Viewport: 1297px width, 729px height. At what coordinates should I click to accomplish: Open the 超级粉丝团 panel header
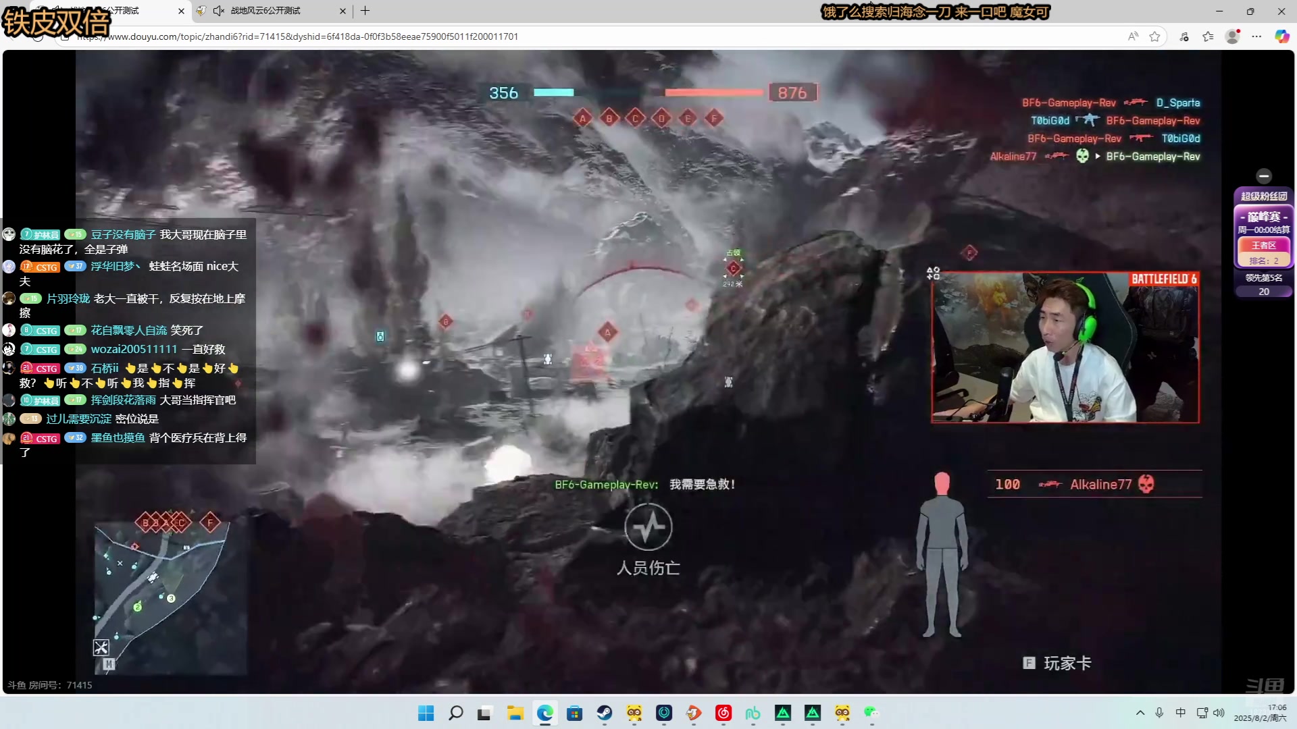[1264, 196]
